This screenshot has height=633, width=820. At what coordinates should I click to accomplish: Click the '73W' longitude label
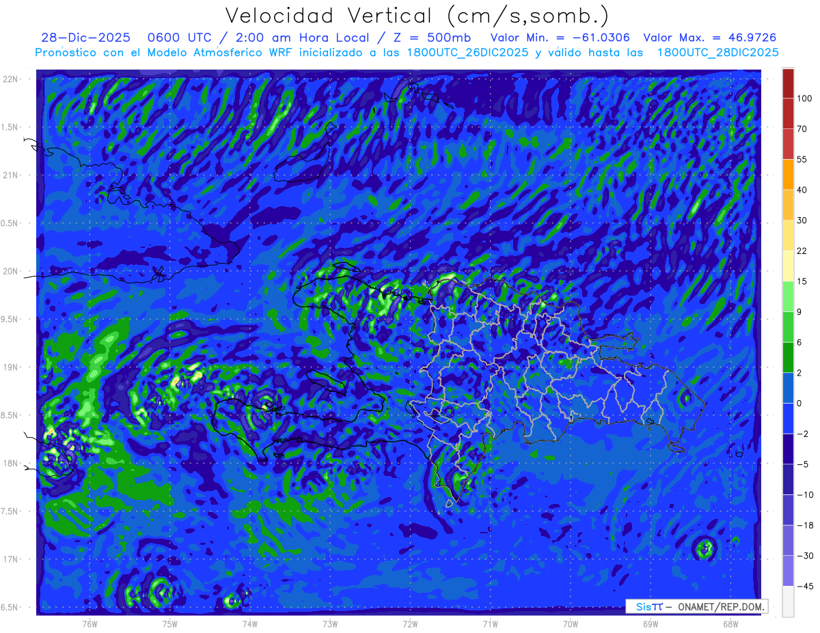(330, 623)
